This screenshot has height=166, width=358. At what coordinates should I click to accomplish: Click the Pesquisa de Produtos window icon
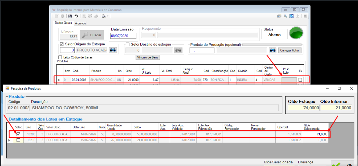(7, 88)
